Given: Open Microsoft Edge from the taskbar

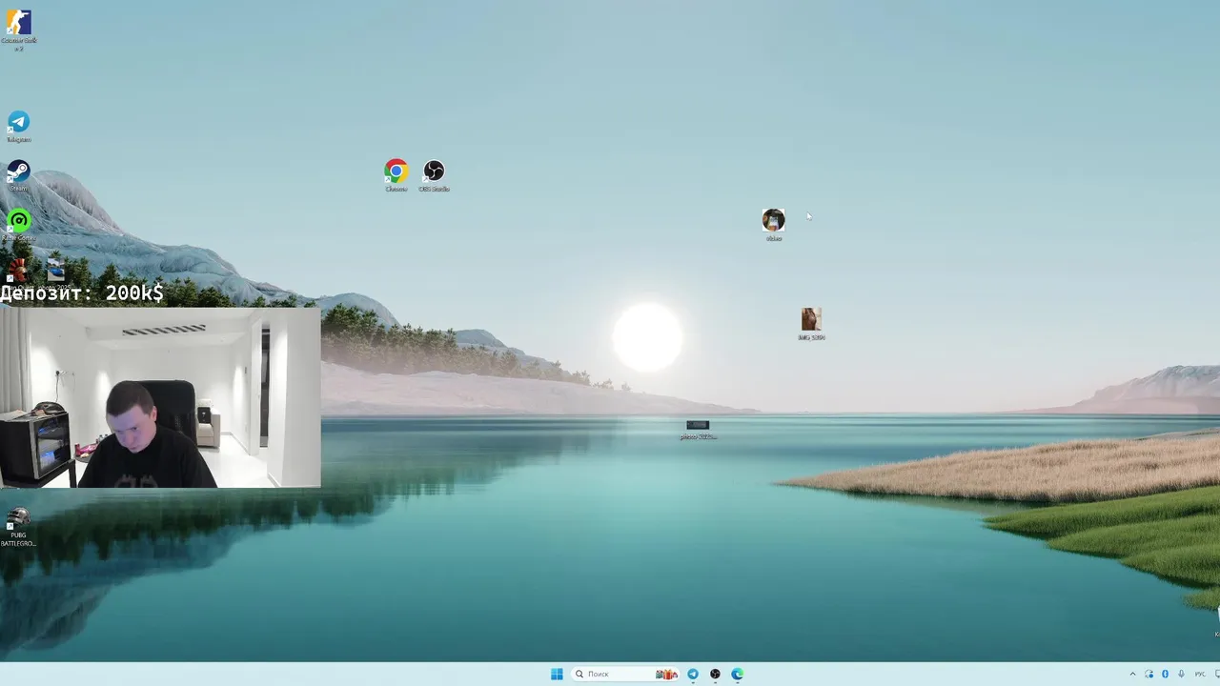Looking at the screenshot, I should 737,674.
